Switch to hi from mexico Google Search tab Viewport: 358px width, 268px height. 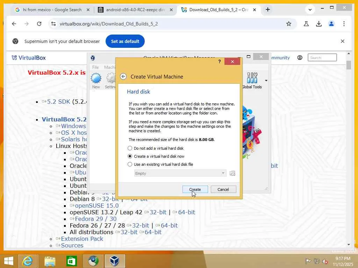(52, 10)
